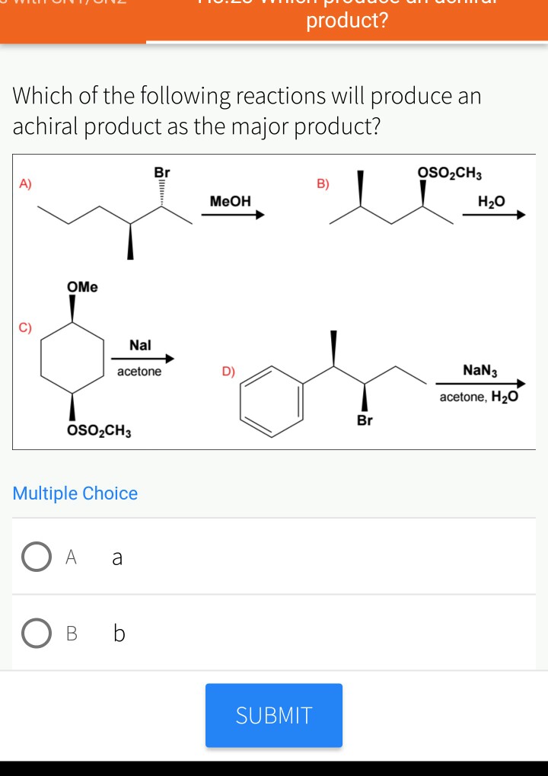This screenshot has width=548, height=776.
Task: Click reaction A structure with Br group
Action: coord(114,213)
